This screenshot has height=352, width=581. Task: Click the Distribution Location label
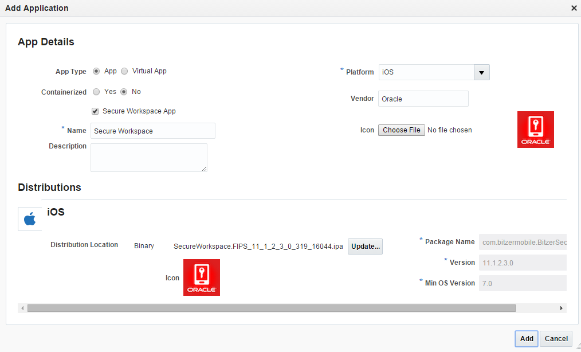tap(84, 245)
